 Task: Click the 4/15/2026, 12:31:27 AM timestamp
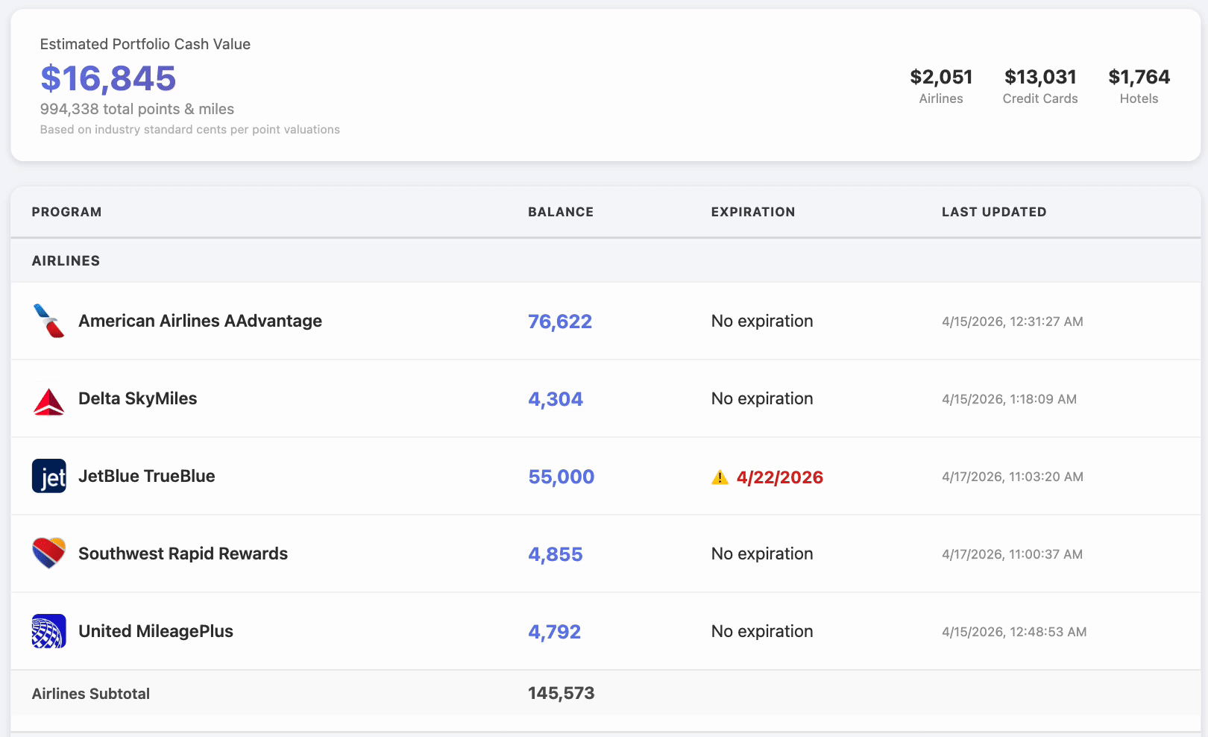pyautogui.click(x=1013, y=322)
